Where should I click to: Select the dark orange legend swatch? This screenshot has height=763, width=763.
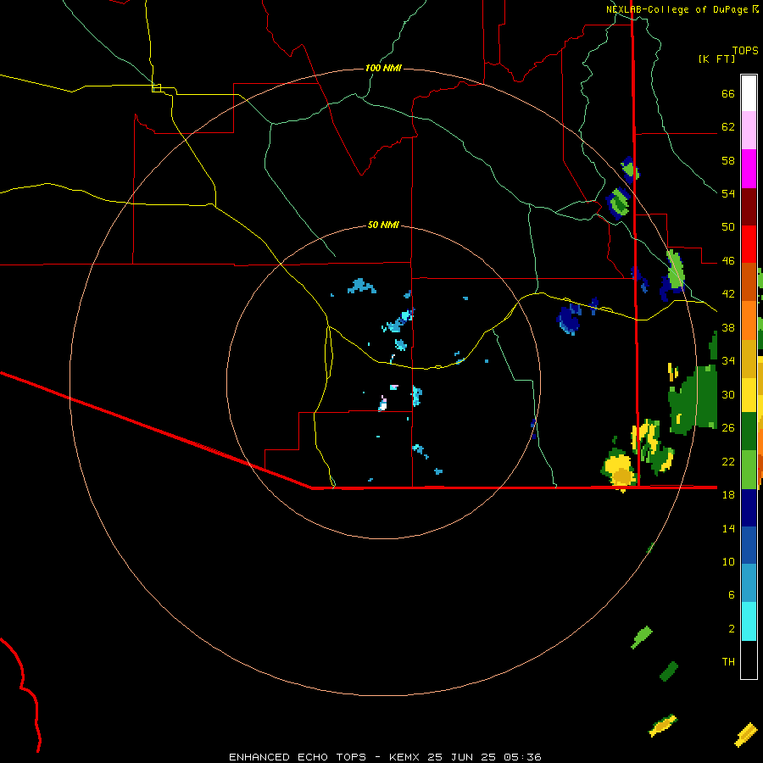click(x=749, y=282)
